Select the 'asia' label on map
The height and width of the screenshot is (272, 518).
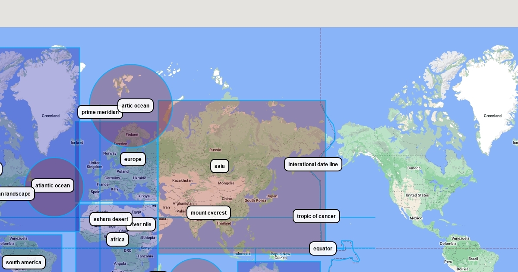coord(219,166)
